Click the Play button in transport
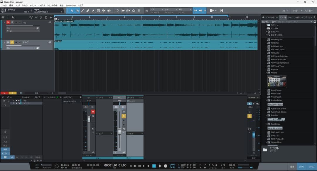The height and width of the screenshot is (171, 317). click(160, 166)
